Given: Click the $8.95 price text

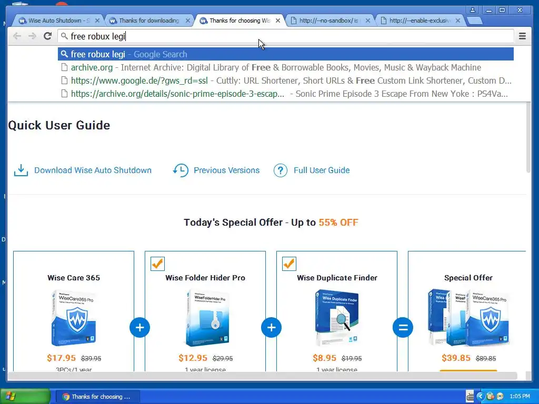Looking at the screenshot, I should pyautogui.click(x=324, y=358).
